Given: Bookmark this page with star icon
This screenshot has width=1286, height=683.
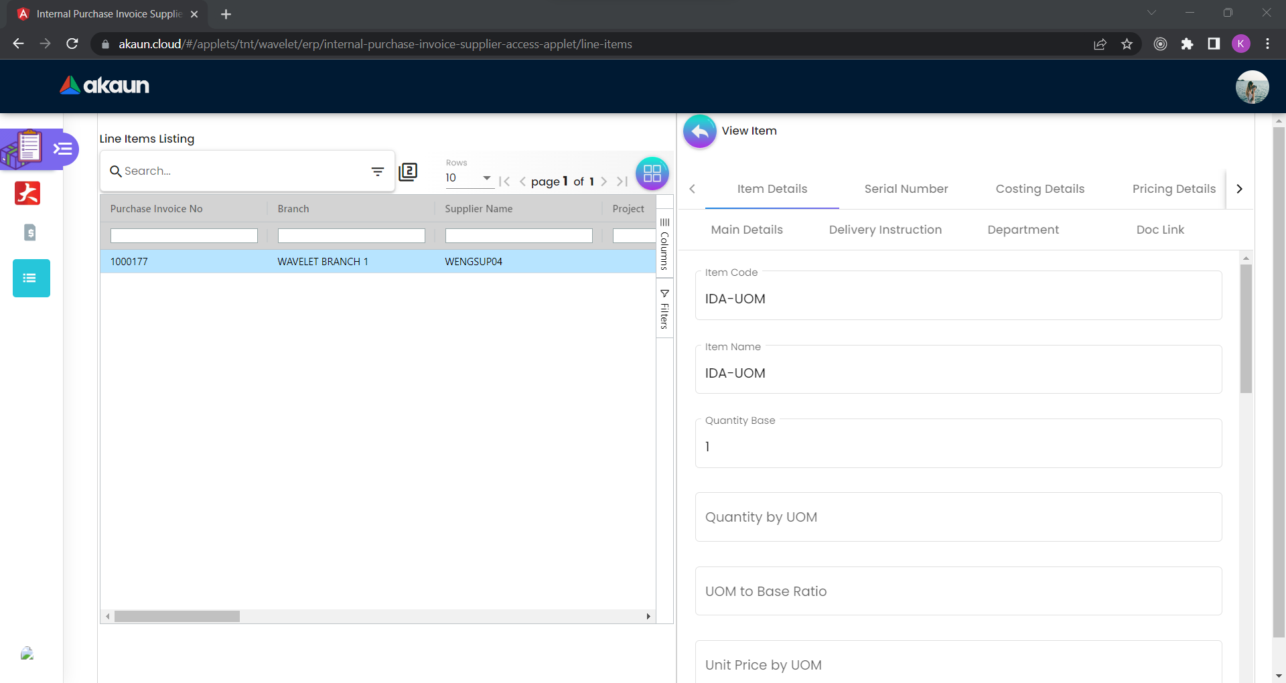Looking at the screenshot, I should pos(1127,44).
